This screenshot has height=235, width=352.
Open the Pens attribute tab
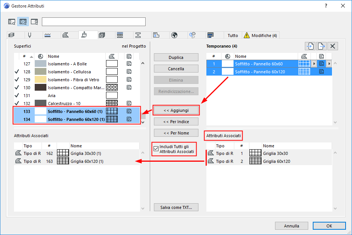point(29,35)
